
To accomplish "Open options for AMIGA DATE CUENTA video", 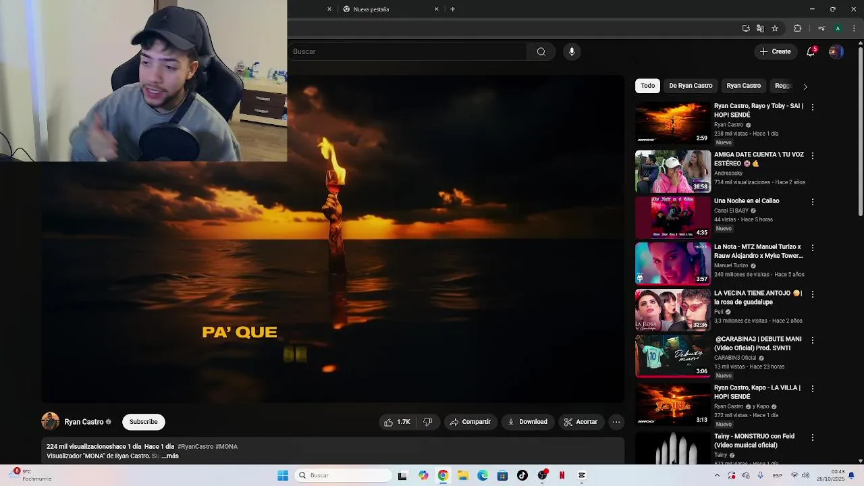I will 813,156.
